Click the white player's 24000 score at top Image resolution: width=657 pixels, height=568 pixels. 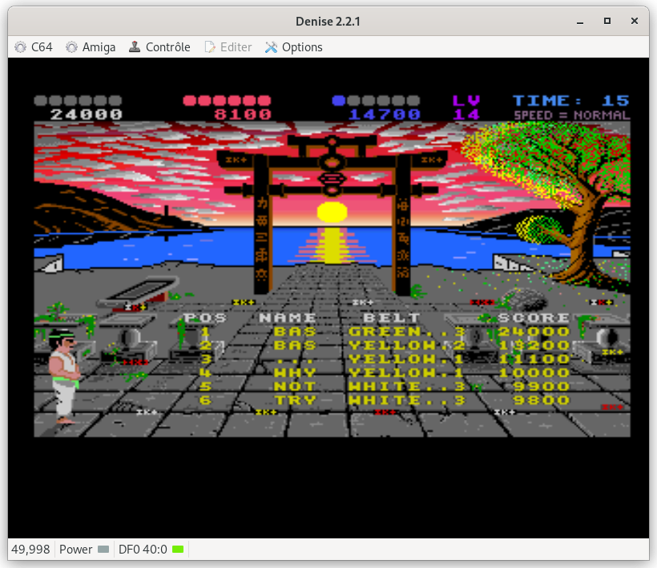[x=87, y=115]
